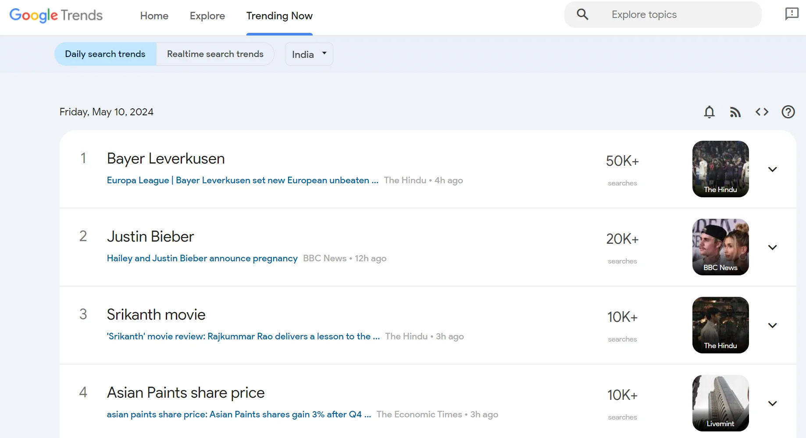Expand the Bayer Leverkusen trend row
Screen dimensions: 806x438
tap(772, 169)
